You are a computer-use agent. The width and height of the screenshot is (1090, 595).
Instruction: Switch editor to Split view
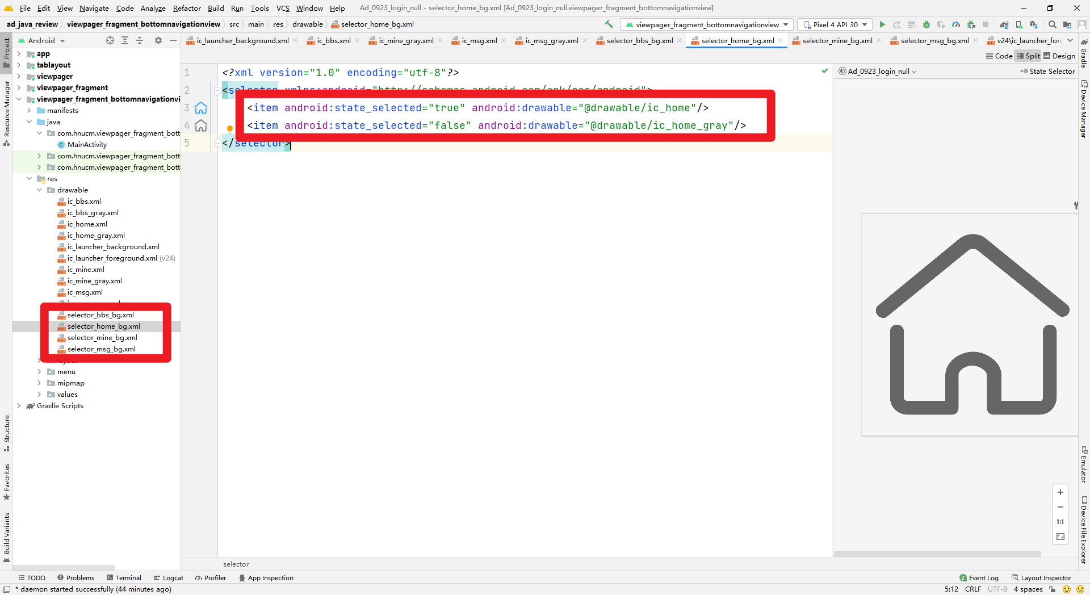coord(1028,56)
